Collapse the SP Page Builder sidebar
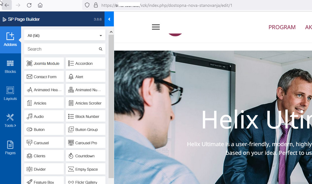 [x=109, y=19]
